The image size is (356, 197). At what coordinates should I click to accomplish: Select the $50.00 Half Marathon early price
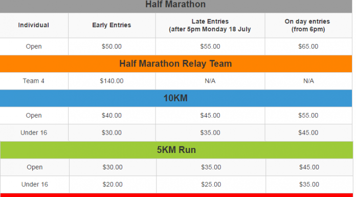click(x=112, y=47)
